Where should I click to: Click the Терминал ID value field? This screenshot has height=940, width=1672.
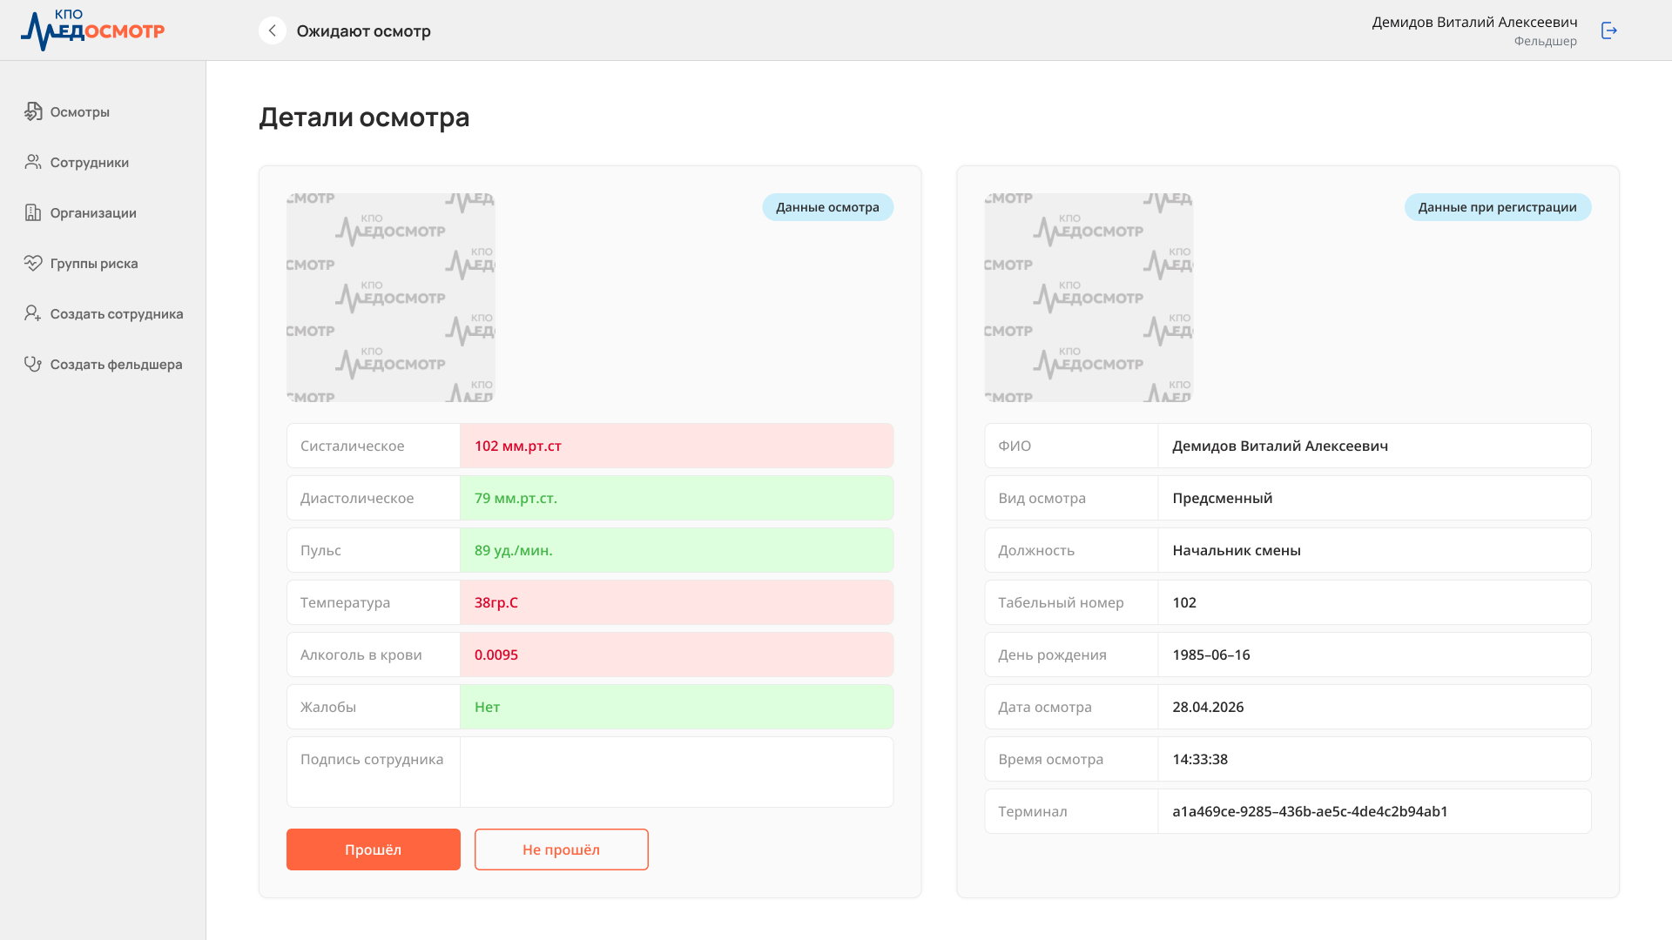click(1374, 811)
